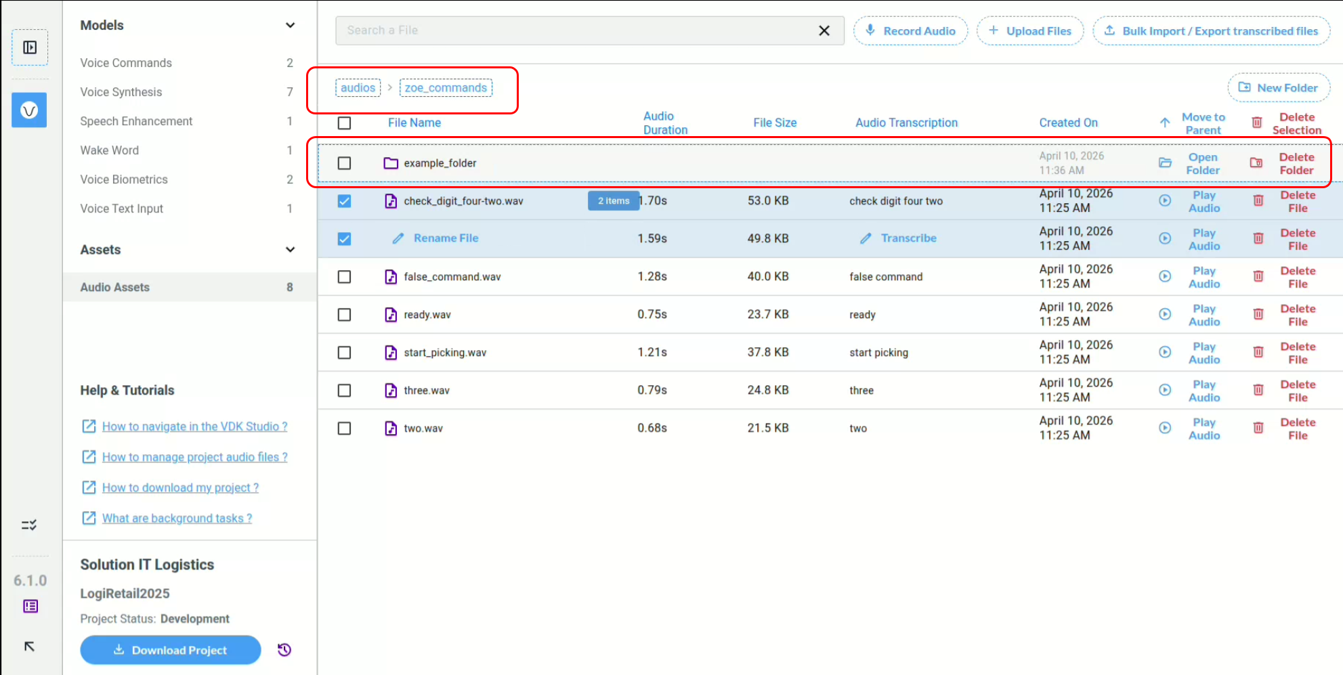The height and width of the screenshot is (675, 1343).
Task: Click the VDK logo icon in sidebar
Action: coord(29,110)
